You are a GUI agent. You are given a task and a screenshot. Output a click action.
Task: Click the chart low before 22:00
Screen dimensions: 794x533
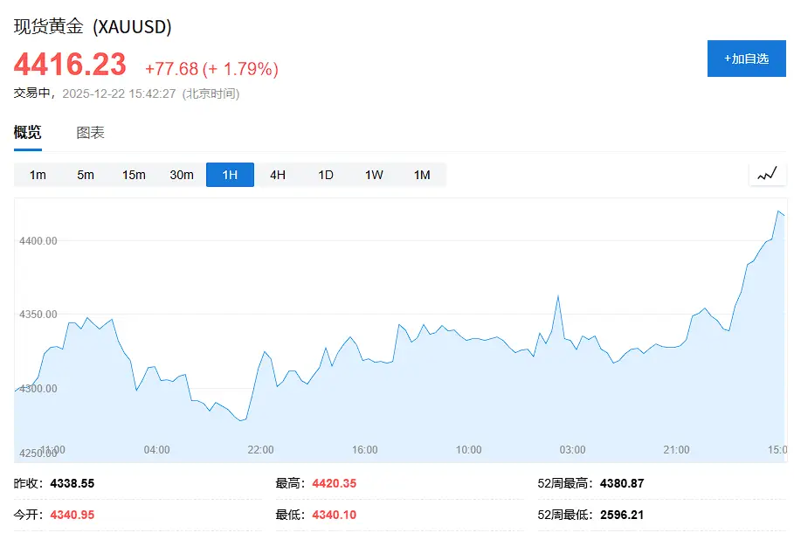[242, 420]
